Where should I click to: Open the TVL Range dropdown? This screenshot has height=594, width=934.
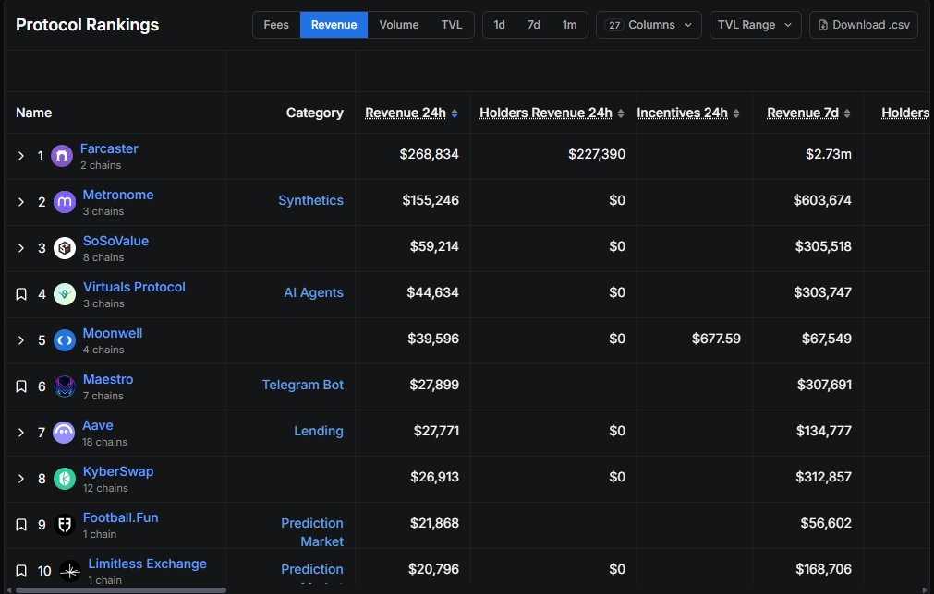click(756, 25)
